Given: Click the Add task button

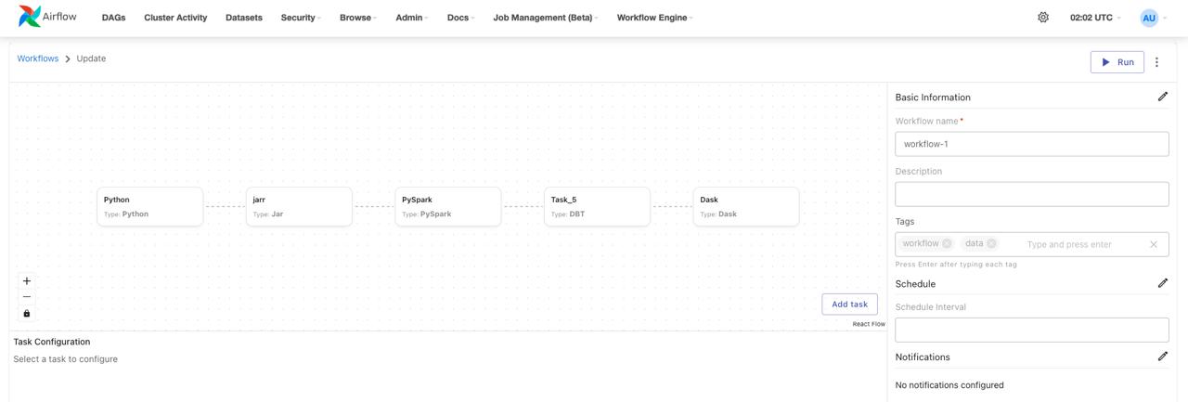Looking at the screenshot, I should tap(849, 305).
